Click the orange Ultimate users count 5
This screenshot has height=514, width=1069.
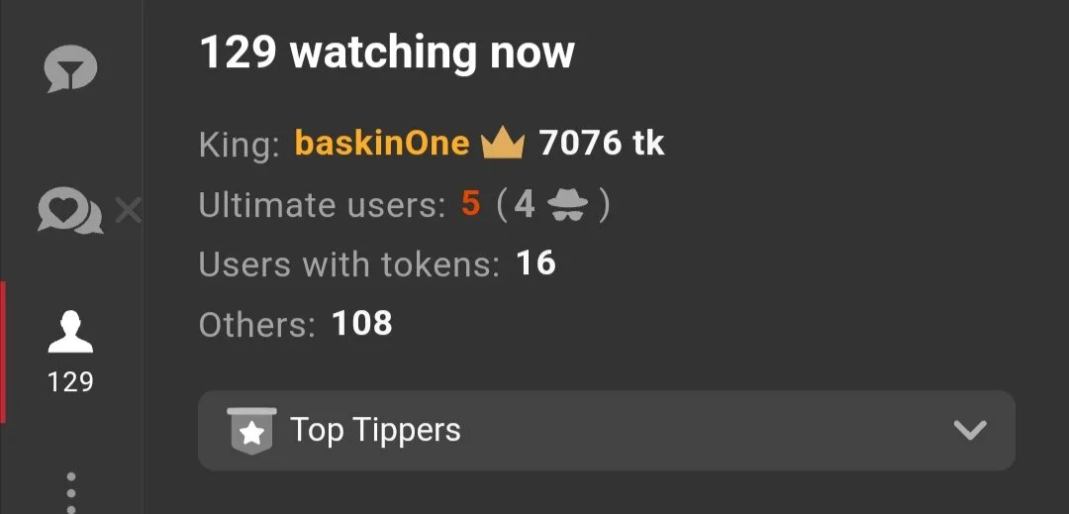pos(471,204)
